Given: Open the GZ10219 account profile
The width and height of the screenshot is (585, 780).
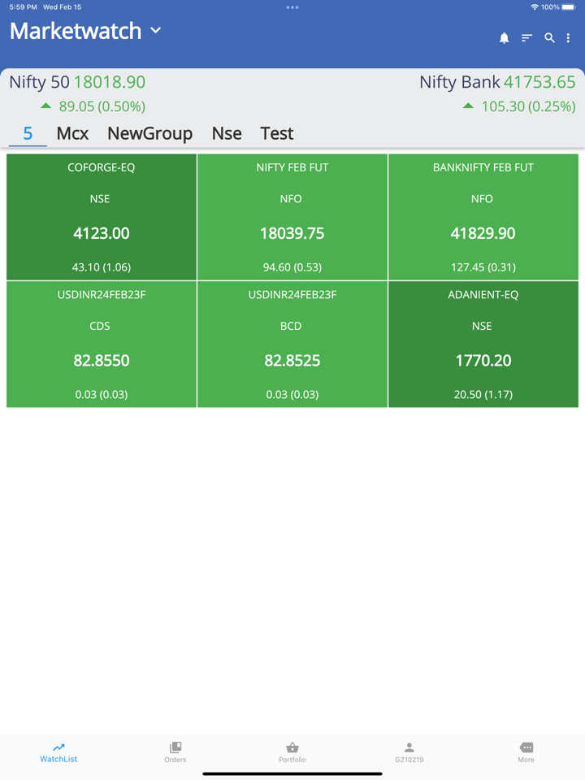Looking at the screenshot, I should [409, 752].
